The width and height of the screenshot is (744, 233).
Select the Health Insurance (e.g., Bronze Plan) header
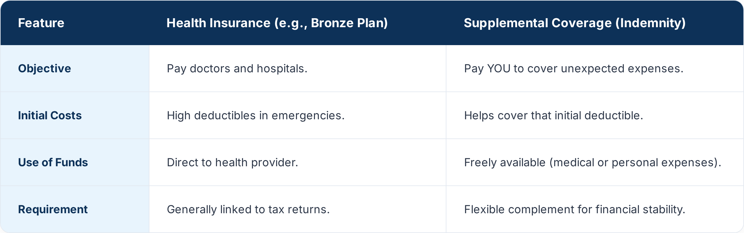coord(277,23)
